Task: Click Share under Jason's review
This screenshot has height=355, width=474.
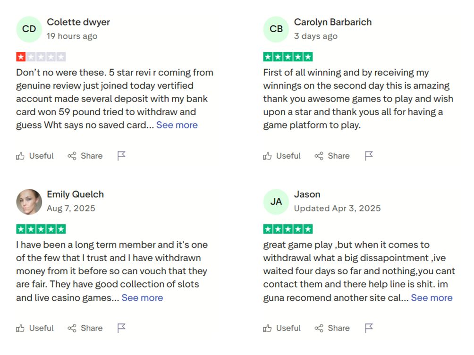Action: tap(339, 328)
